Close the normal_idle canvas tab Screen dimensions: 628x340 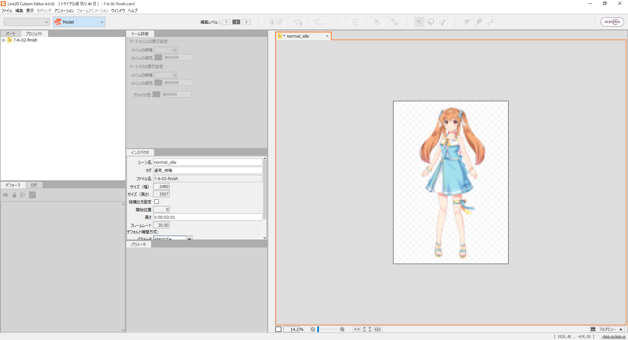coord(327,36)
